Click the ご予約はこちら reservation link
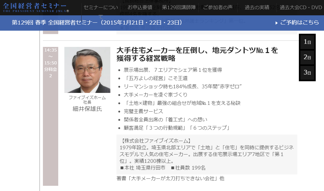This screenshot has height=191, width=324. pyautogui.click(x=299, y=22)
